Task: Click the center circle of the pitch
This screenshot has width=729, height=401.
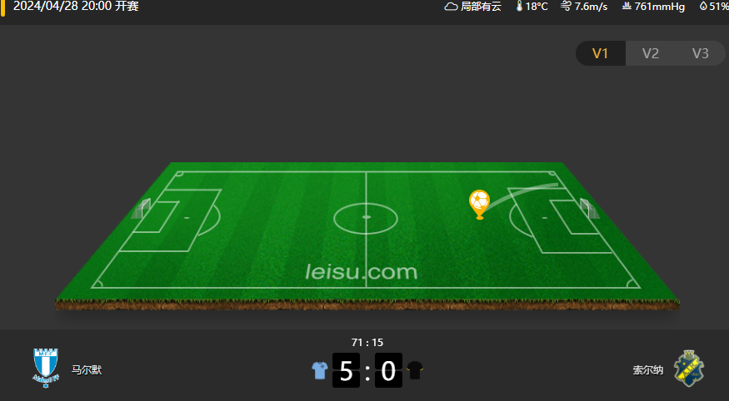Action: [x=366, y=217]
